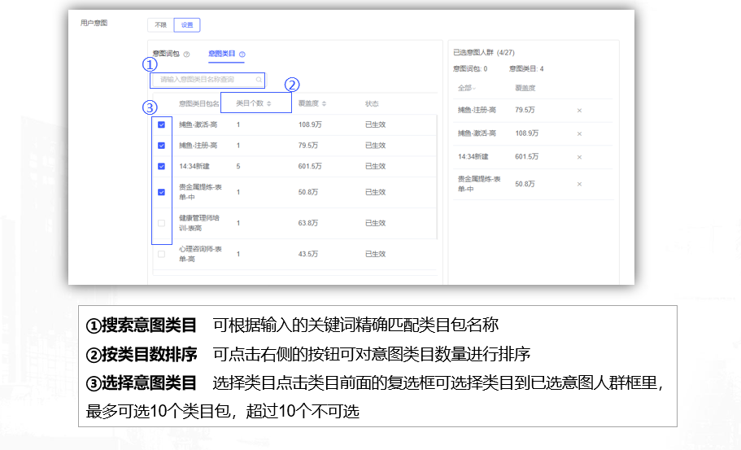Click the search magnifier icon in 意图类目 search box
This screenshot has width=741, height=450.
pyautogui.click(x=259, y=80)
